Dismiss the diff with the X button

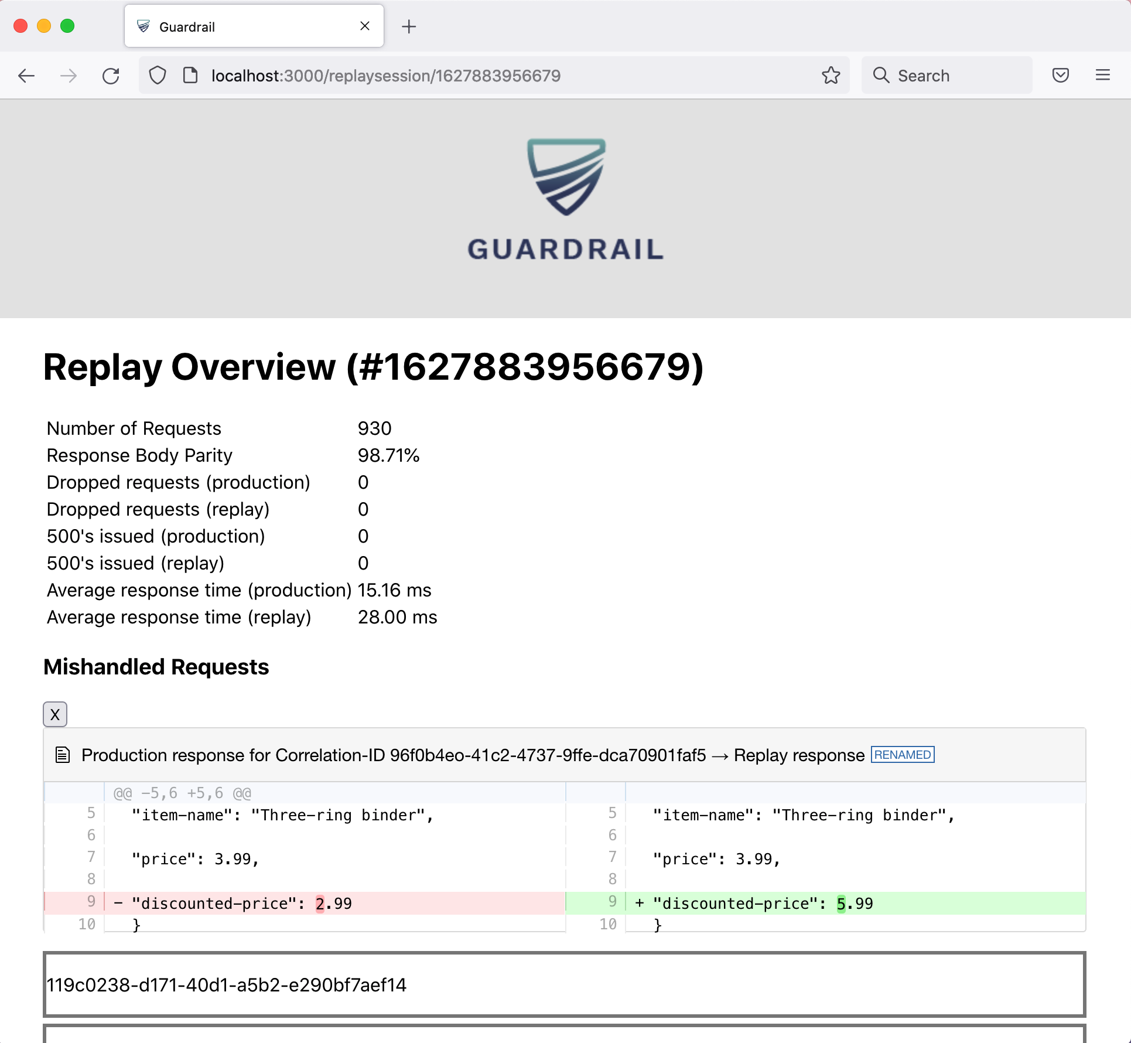(x=55, y=714)
